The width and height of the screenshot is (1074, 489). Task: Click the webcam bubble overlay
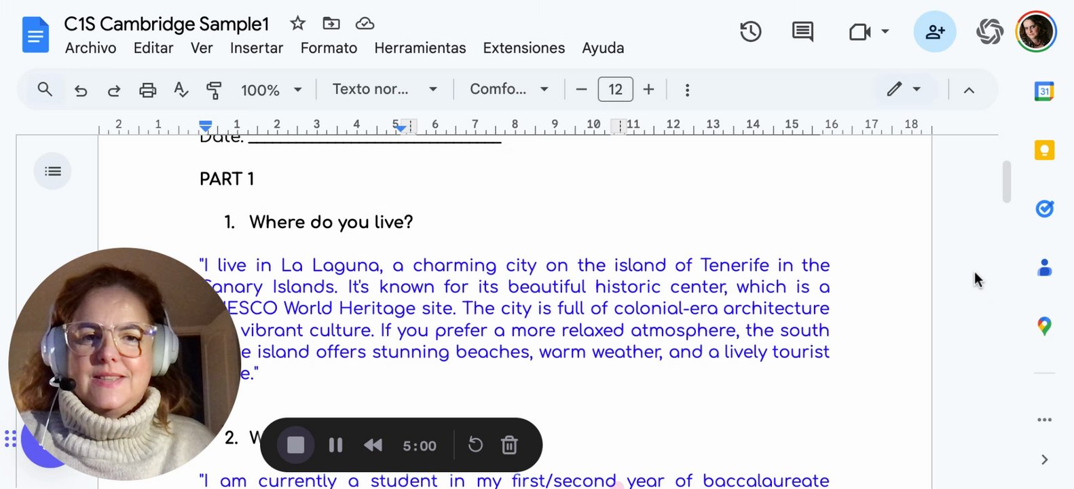124,364
